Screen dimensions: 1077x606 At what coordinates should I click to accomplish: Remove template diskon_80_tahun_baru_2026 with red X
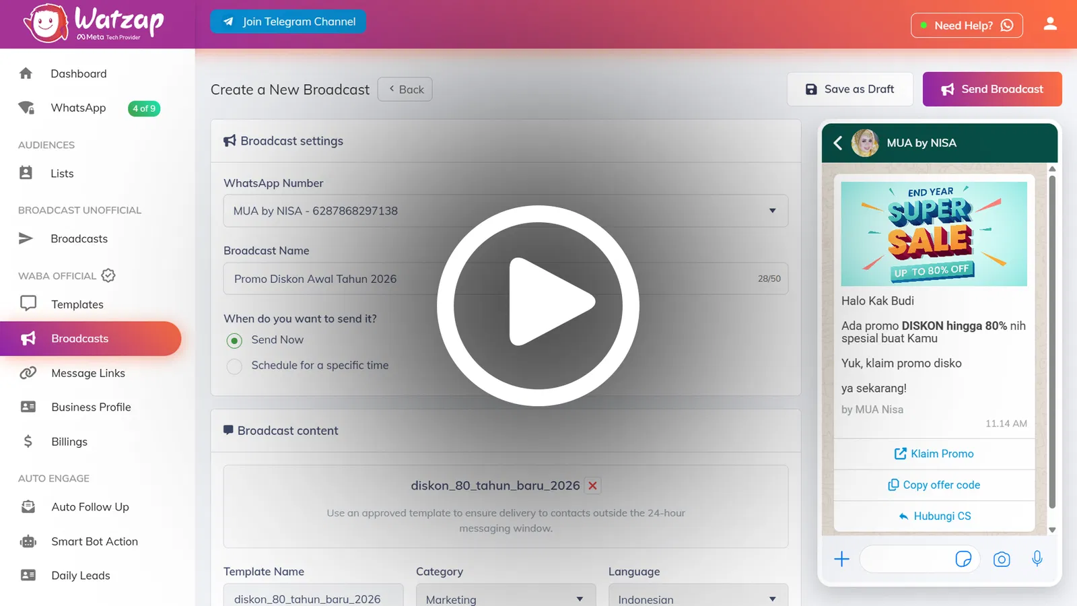coord(592,485)
